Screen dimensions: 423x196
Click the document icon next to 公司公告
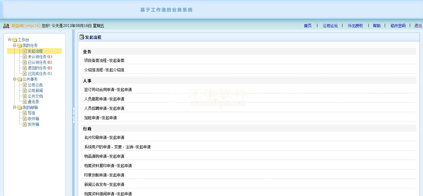coord(25,85)
